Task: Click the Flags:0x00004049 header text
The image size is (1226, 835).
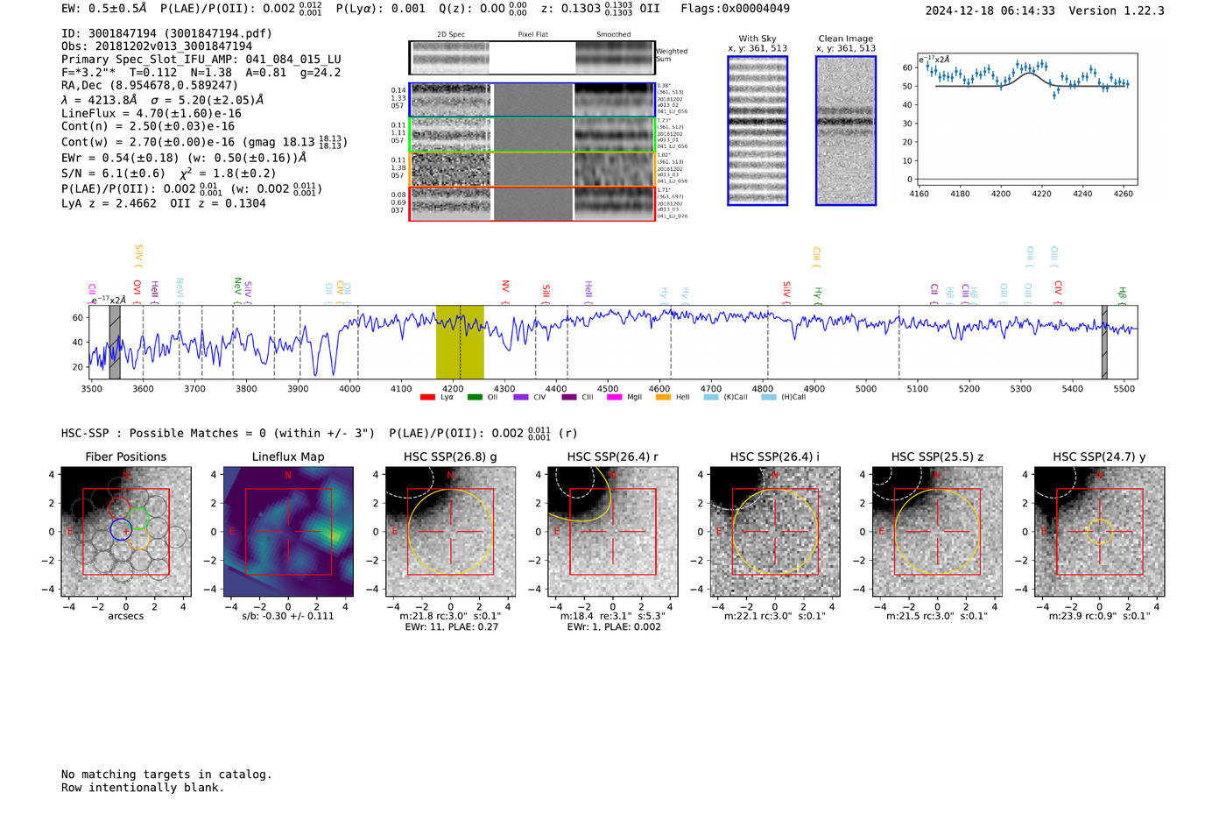Action: (735, 9)
